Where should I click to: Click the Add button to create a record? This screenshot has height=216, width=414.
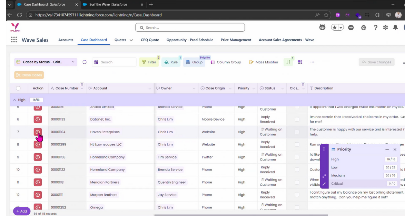click(x=21, y=211)
